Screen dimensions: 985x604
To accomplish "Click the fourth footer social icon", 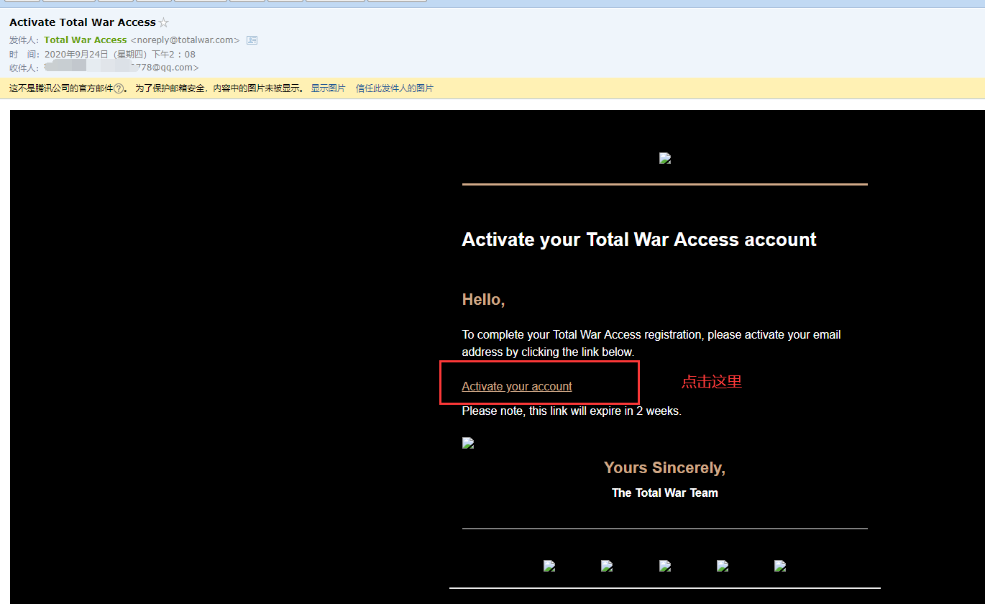I will (x=723, y=566).
